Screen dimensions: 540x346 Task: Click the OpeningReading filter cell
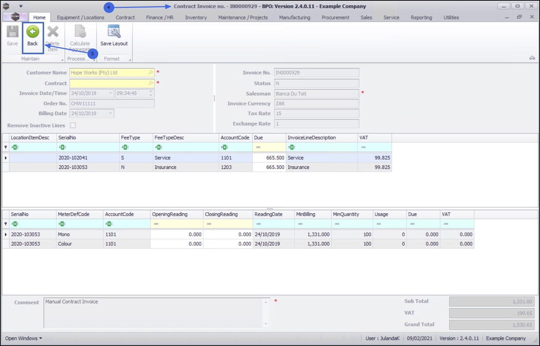177,224
